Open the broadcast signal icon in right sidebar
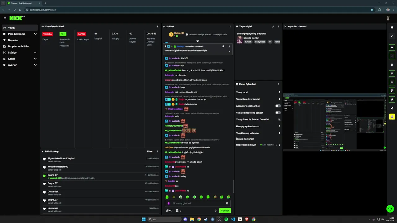 tap(392, 82)
